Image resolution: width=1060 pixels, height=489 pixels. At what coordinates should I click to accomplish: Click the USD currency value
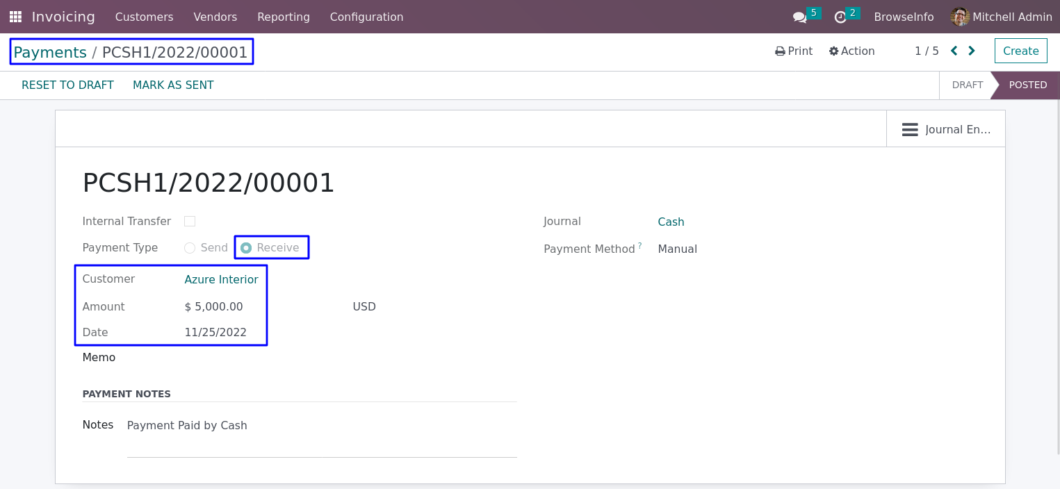click(364, 306)
